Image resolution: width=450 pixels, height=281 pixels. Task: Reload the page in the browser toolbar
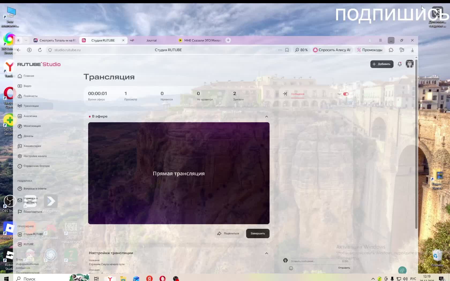coord(40,50)
